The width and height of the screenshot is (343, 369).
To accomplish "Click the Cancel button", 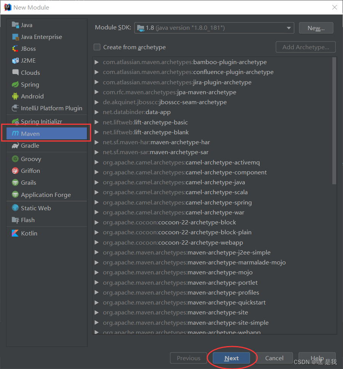I will point(274,358).
